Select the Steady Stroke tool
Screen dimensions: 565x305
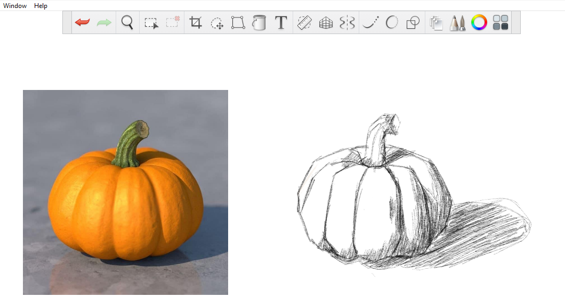(370, 23)
